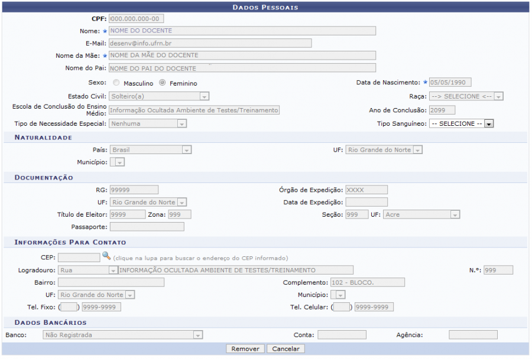
Task: Click the E-Mail input field
Action: [x=210, y=43]
